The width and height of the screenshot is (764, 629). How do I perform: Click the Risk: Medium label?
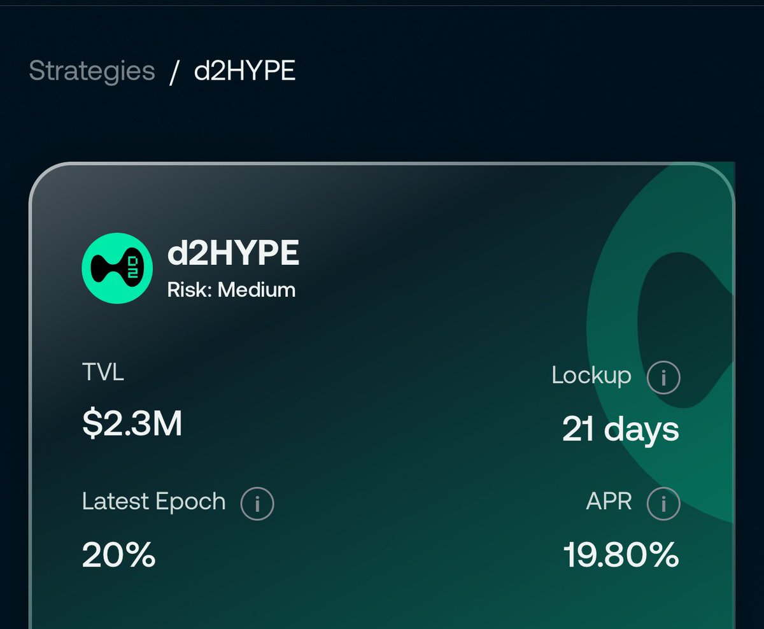pos(231,290)
